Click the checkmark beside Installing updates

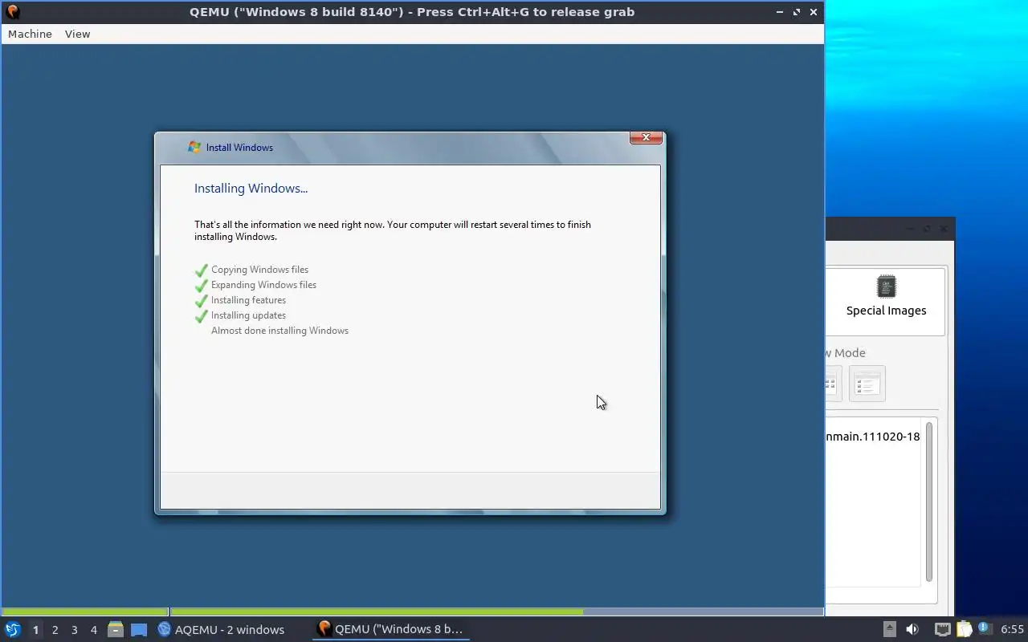coord(202,316)
